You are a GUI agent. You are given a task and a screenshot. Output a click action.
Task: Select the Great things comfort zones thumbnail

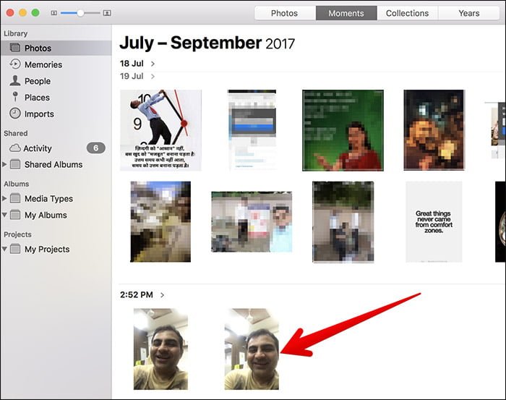pyautogui.click(x=434, y=222)
